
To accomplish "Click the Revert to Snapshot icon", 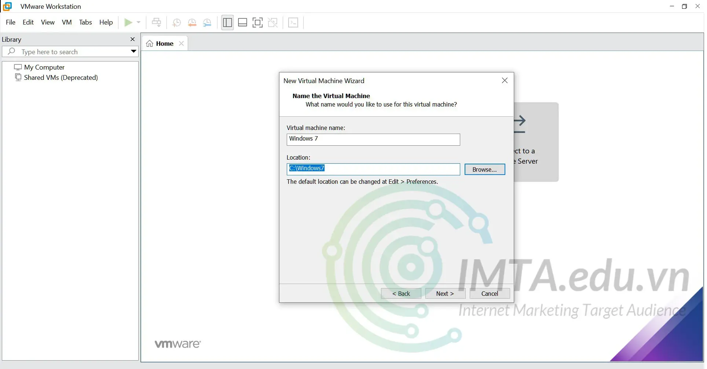I will (192, 23).
